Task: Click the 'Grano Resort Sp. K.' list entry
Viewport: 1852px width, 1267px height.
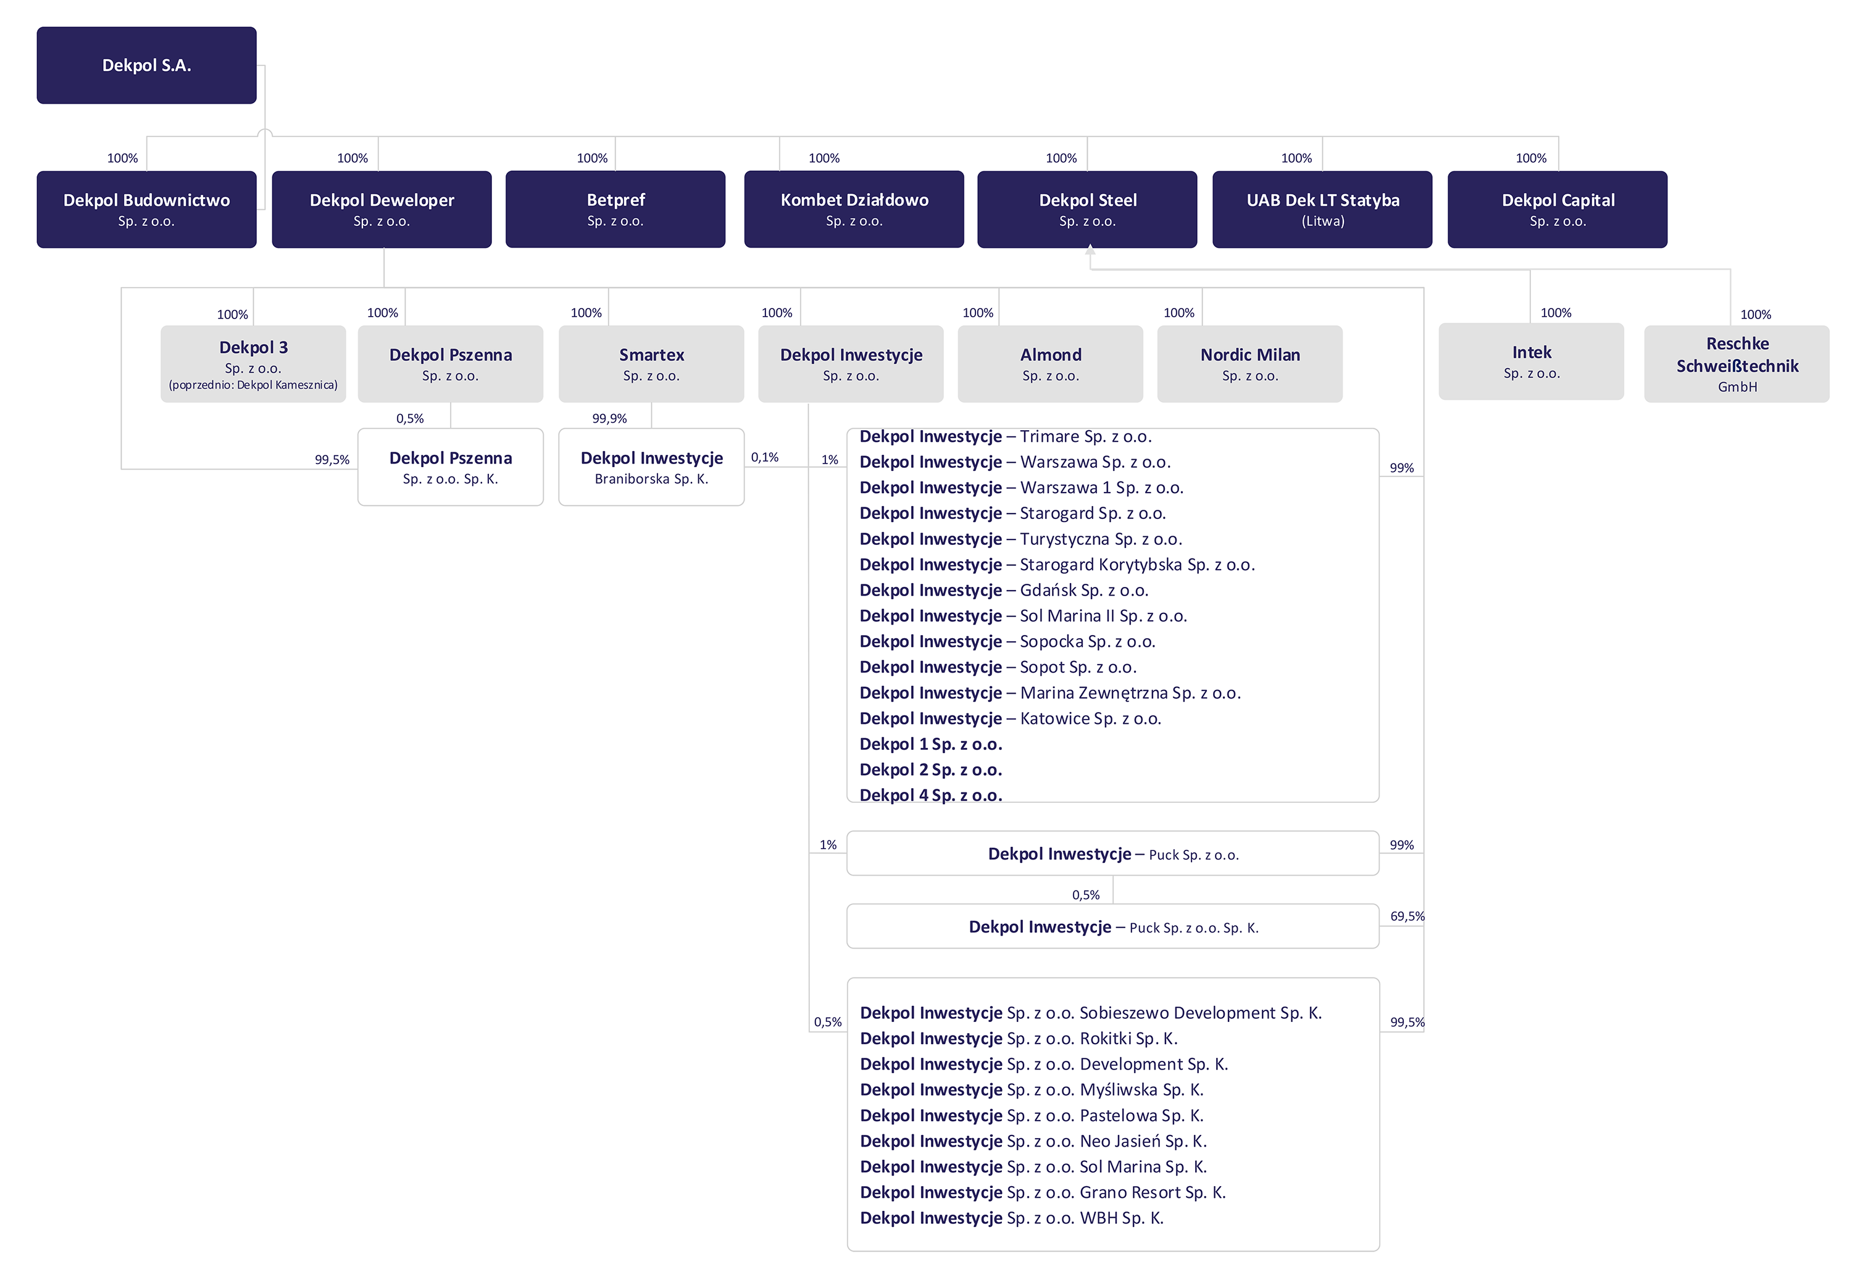Action: pos(1043,1192)
